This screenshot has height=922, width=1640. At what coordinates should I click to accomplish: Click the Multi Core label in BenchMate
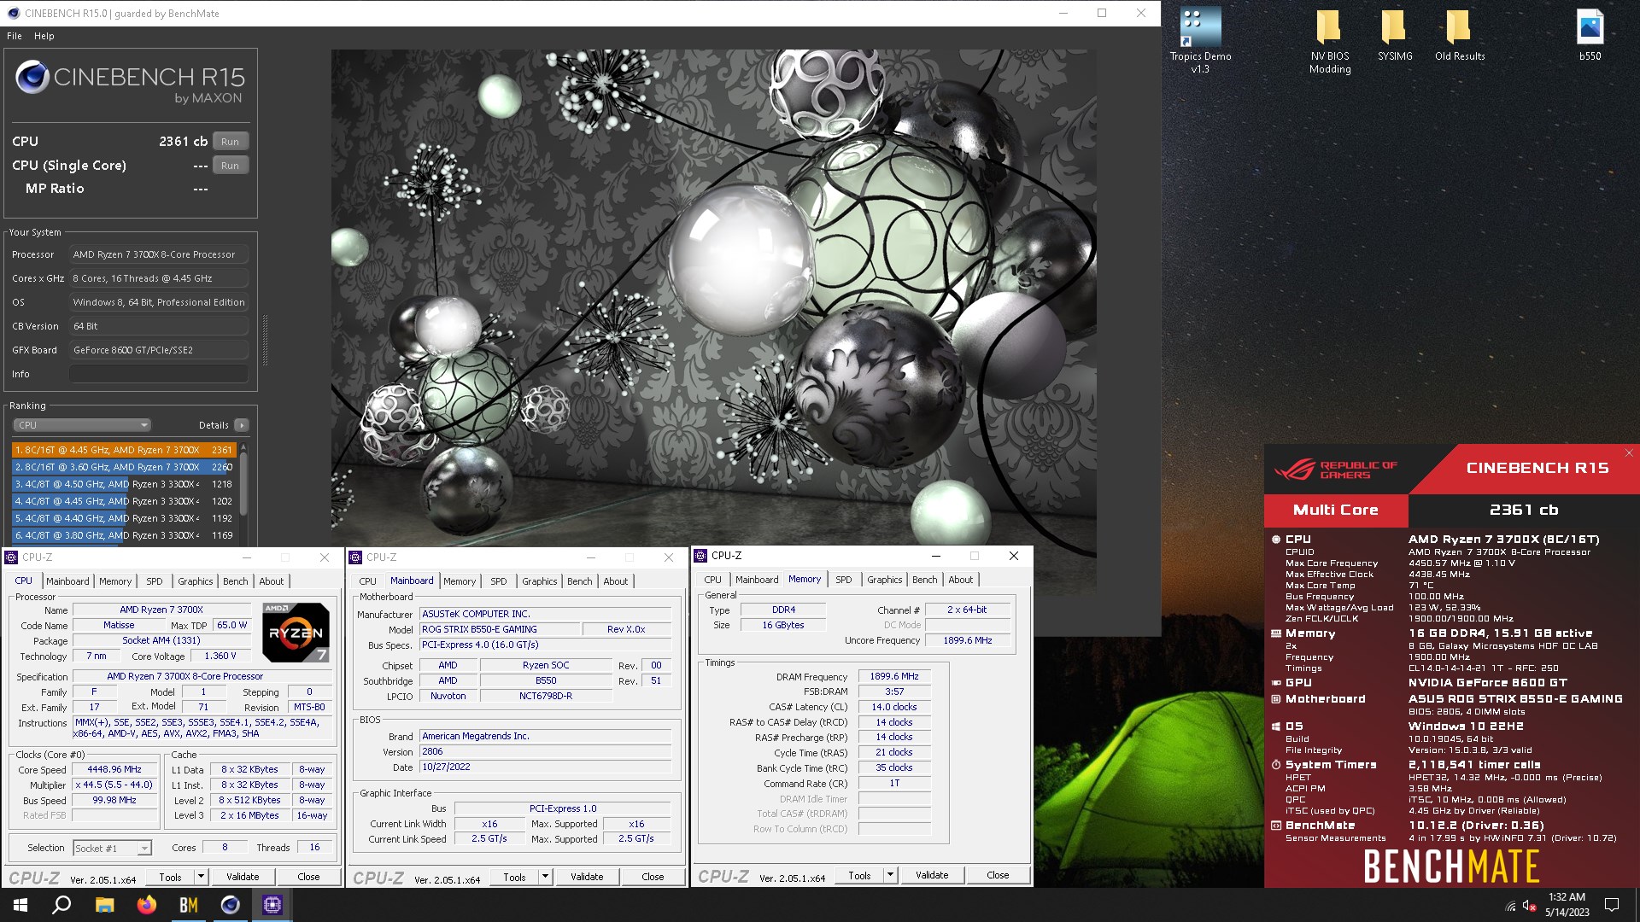(x=1335, y=510)
